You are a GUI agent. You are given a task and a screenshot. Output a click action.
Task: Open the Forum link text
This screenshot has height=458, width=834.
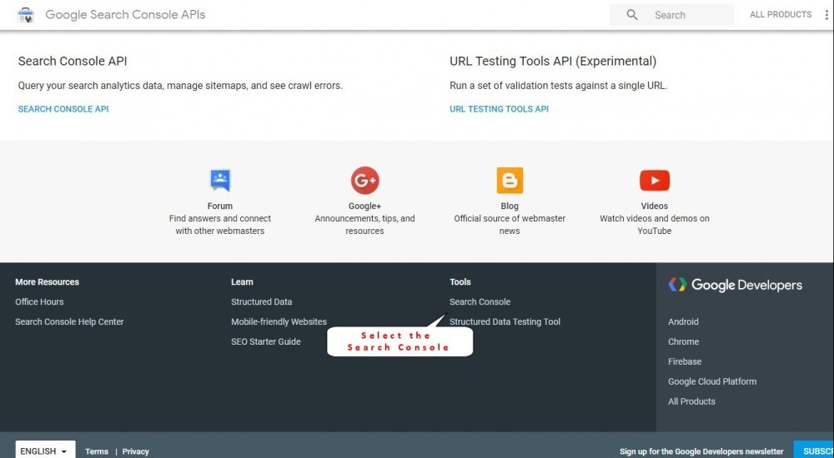coord(219,207)
